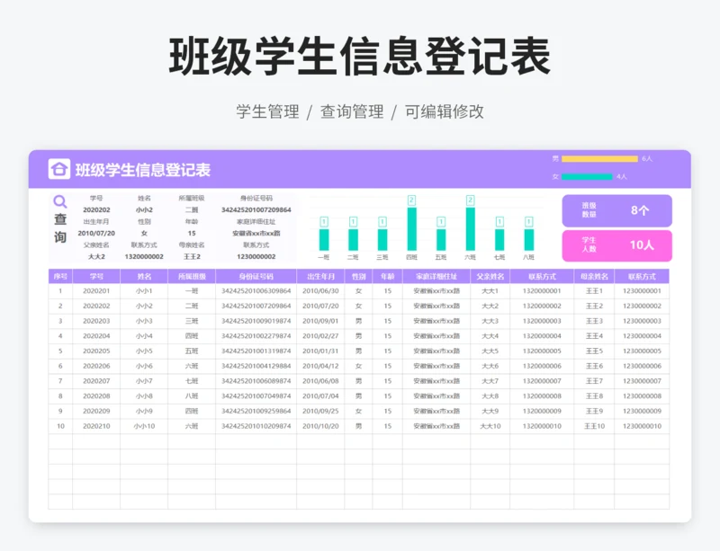Click table cell 小小1
The image size is (720, 551).
(x=144, y=291)
